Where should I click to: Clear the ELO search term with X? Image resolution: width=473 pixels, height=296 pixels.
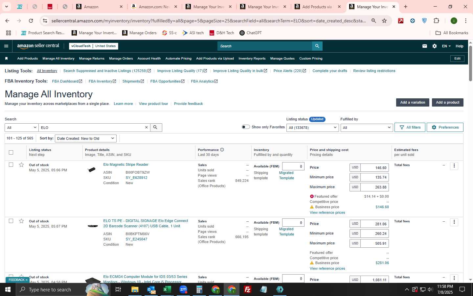146,127
